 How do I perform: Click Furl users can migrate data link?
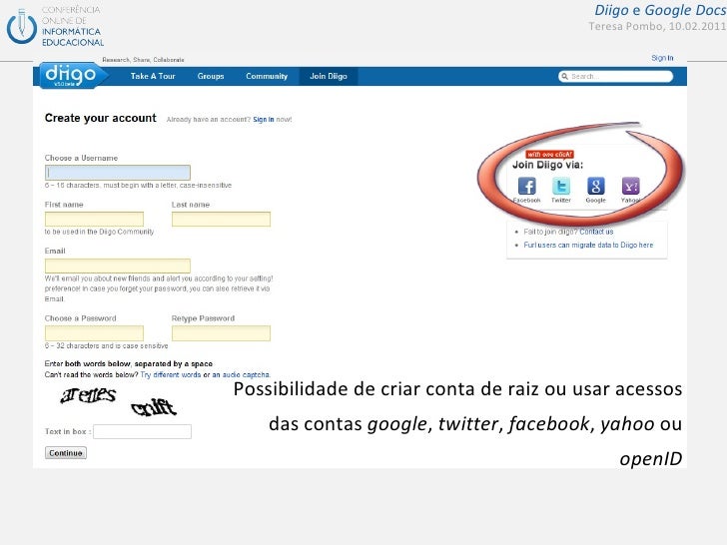click(x=588, y=245)
